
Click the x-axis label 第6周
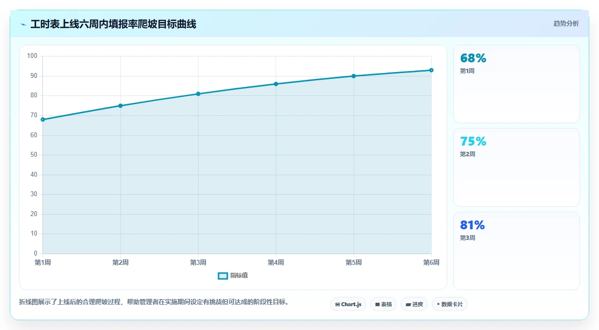[431, 263]
